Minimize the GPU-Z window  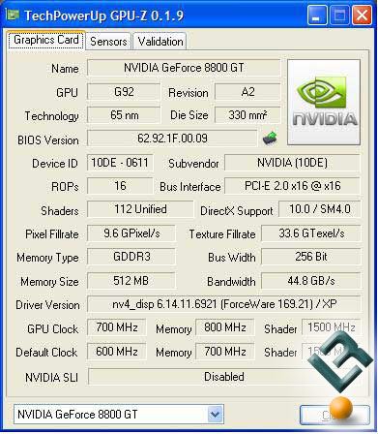[317, 15]
